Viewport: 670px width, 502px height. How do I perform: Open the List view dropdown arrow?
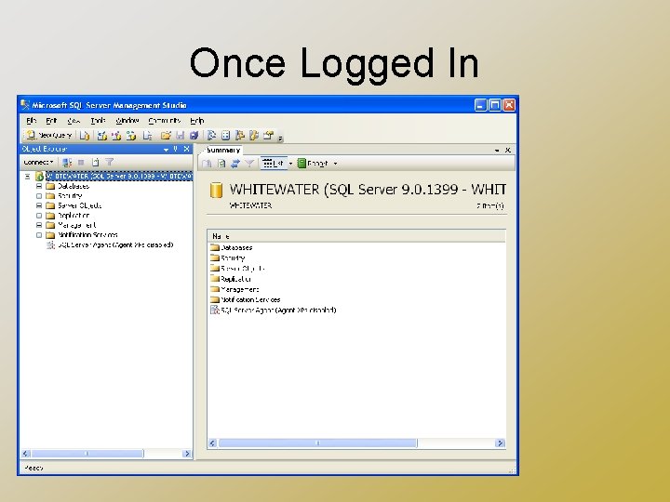290,164
